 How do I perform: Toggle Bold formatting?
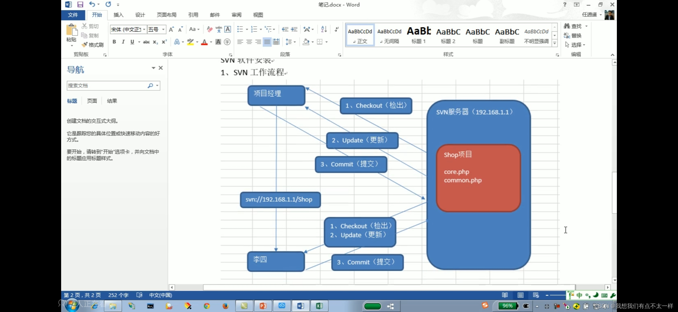click(114, 42)
